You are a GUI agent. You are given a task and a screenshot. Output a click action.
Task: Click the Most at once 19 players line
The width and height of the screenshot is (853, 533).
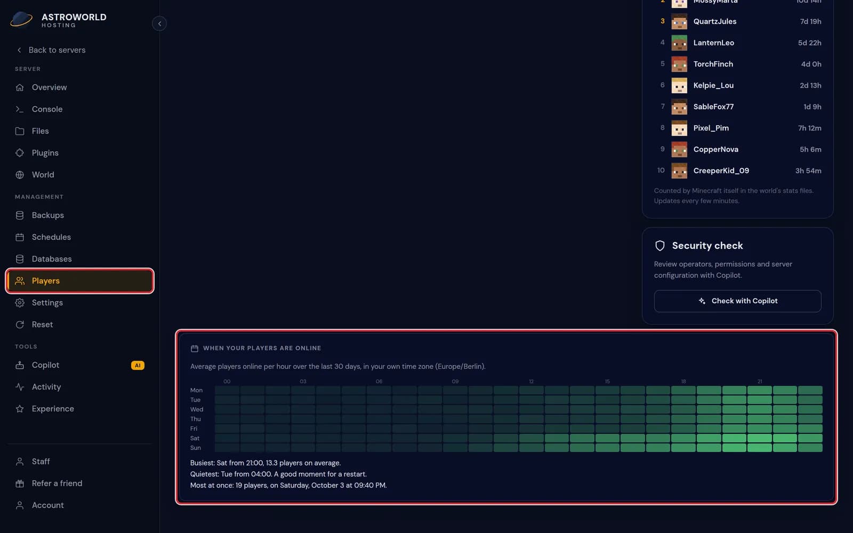click(288, 486)
